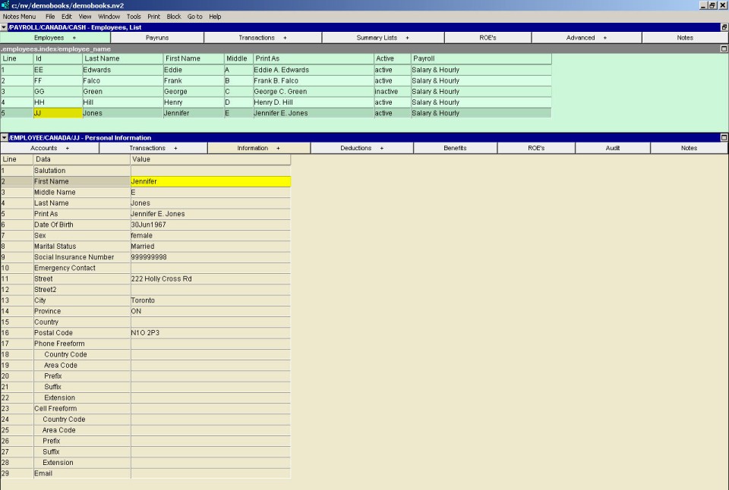Click the application icon in the title bar
The image size is (729, 490).
[5, 5]
